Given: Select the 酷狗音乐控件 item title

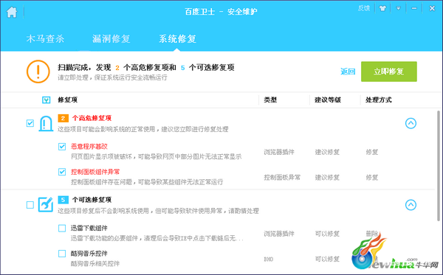Looking at the screenshot, I should pos(89,254).
